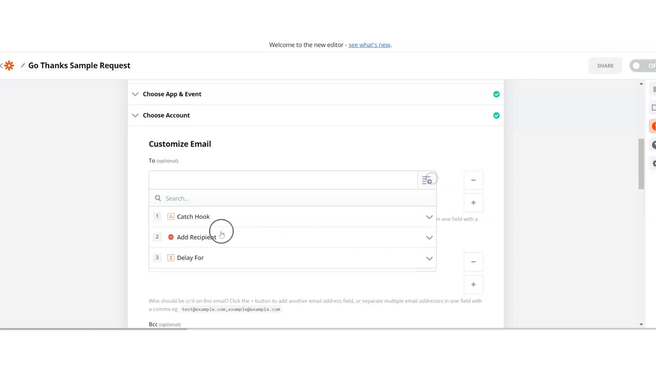Viewport: 656px width, 369px height.
Task: Click the SHARE button
Action: pyautogui.click(x=605, y=66)
